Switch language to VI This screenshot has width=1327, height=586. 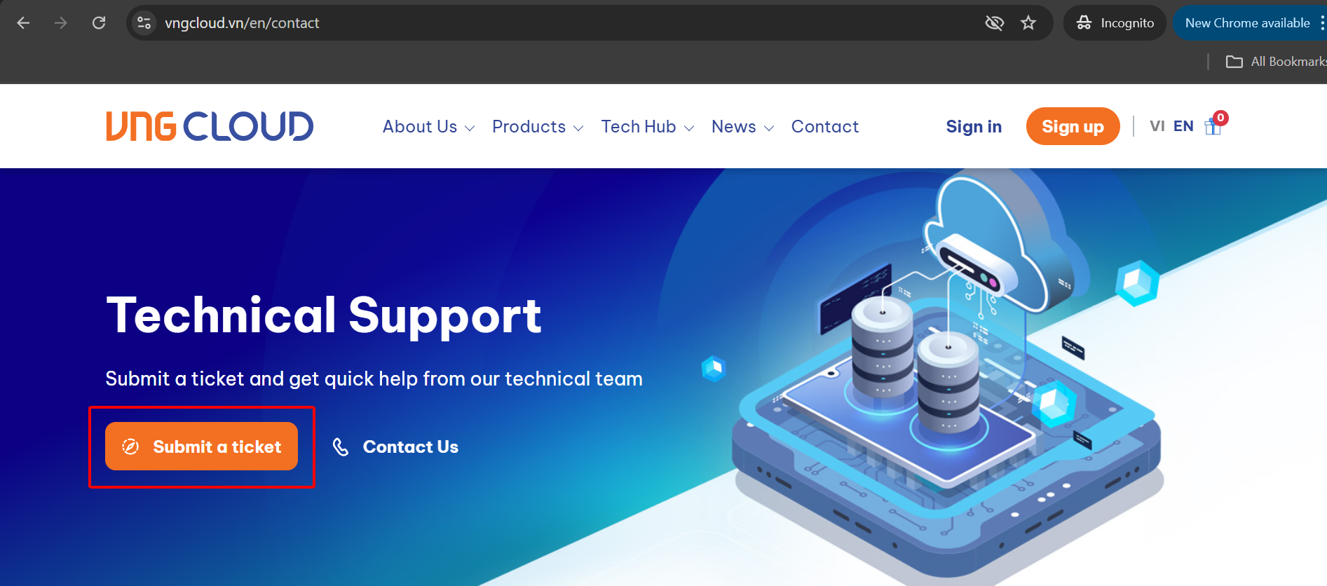click(1157, 126)
